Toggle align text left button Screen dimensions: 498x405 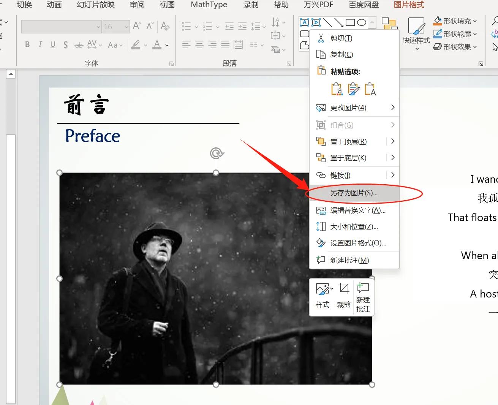click(x=186, y=44)
